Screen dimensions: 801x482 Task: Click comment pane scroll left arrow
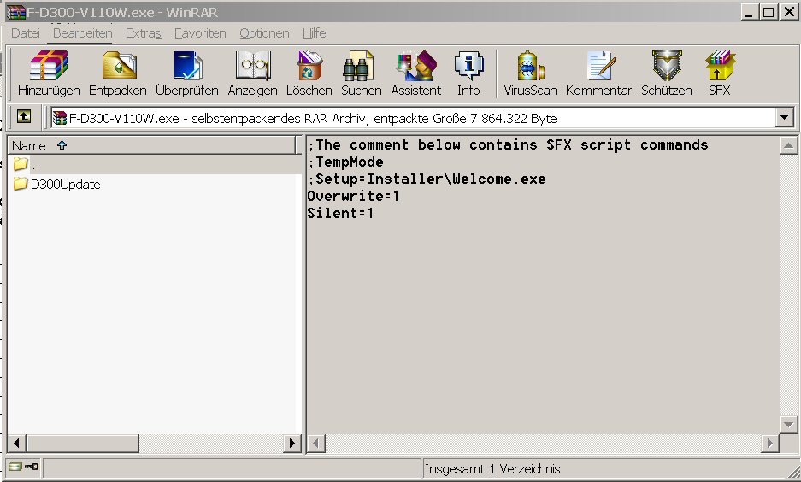point(315,444)
